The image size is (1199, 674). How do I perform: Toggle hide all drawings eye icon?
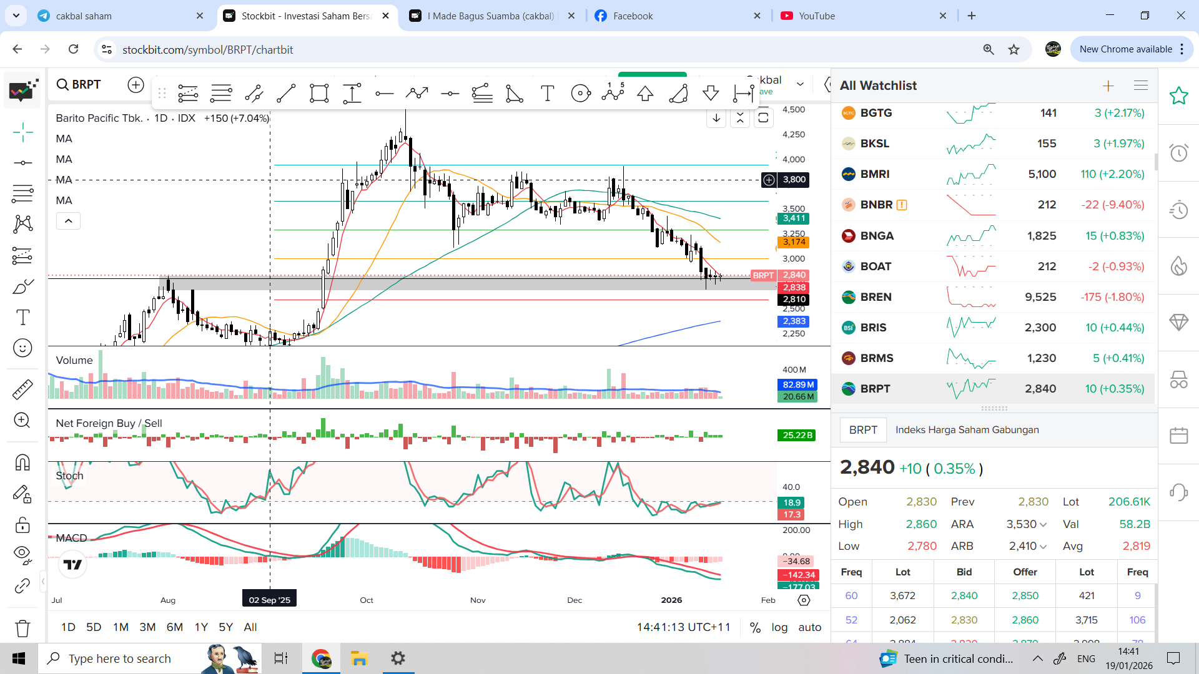pyautogui.click(x=22, y=554)
